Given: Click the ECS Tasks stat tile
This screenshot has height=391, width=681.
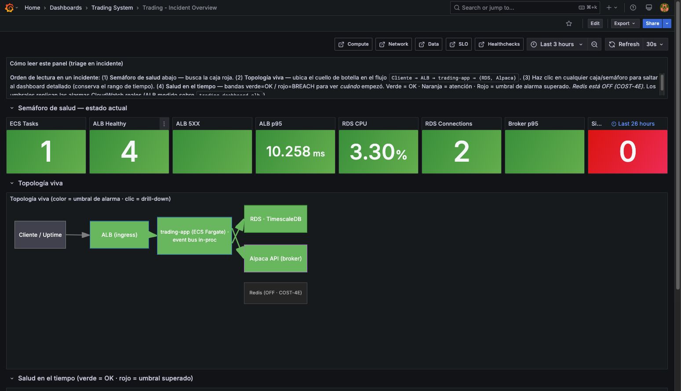Looking at the screenshot, I should pos(46,152).
